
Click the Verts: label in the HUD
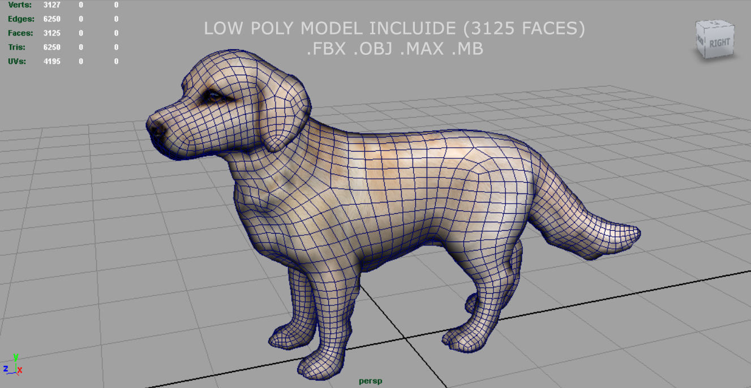[19, 5]
